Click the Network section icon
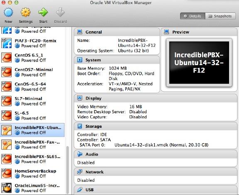Image resolution: width=239 pixels, height=195 pixels. click(x=80, y=172)
